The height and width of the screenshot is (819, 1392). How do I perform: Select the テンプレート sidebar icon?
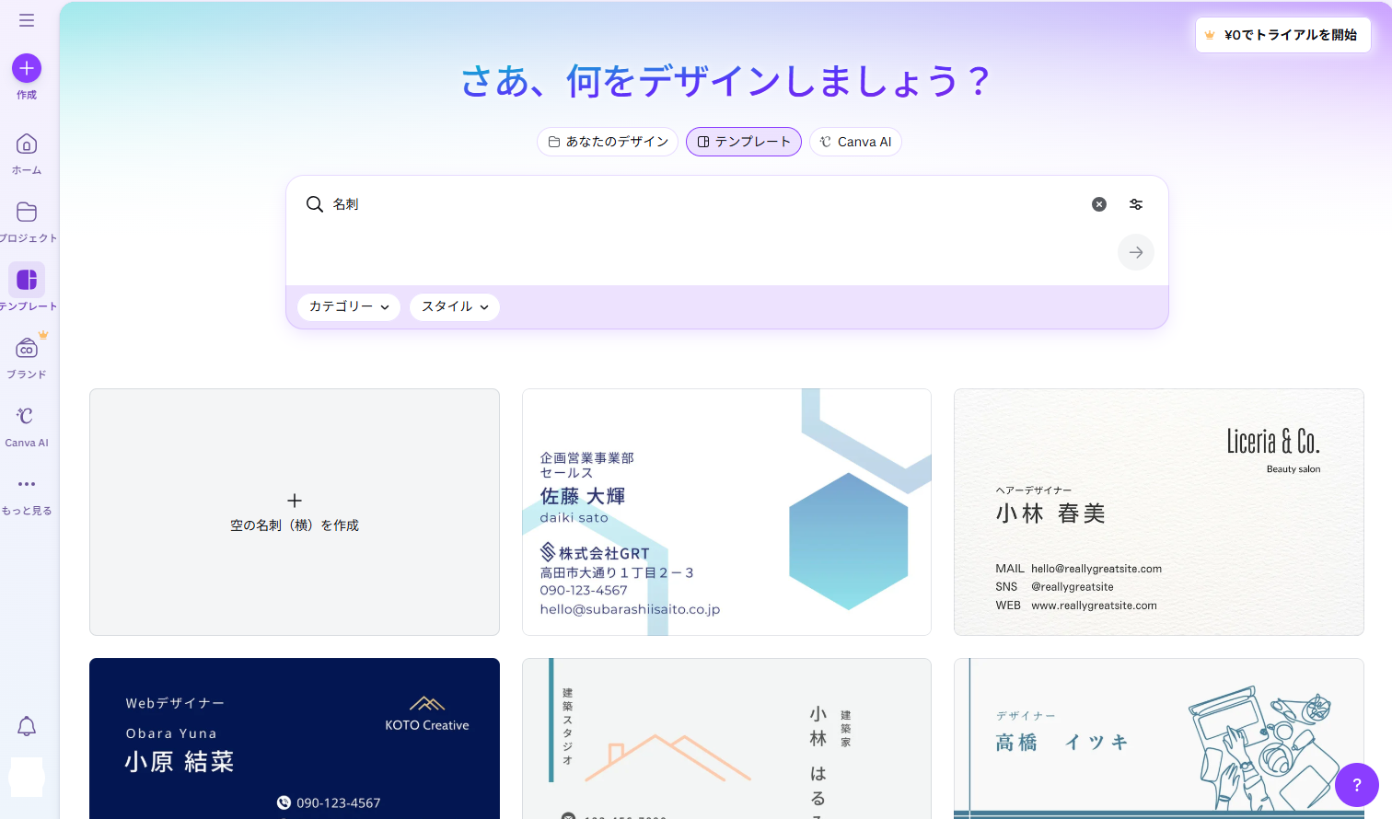pyautogui.click(x=27, y=279)
